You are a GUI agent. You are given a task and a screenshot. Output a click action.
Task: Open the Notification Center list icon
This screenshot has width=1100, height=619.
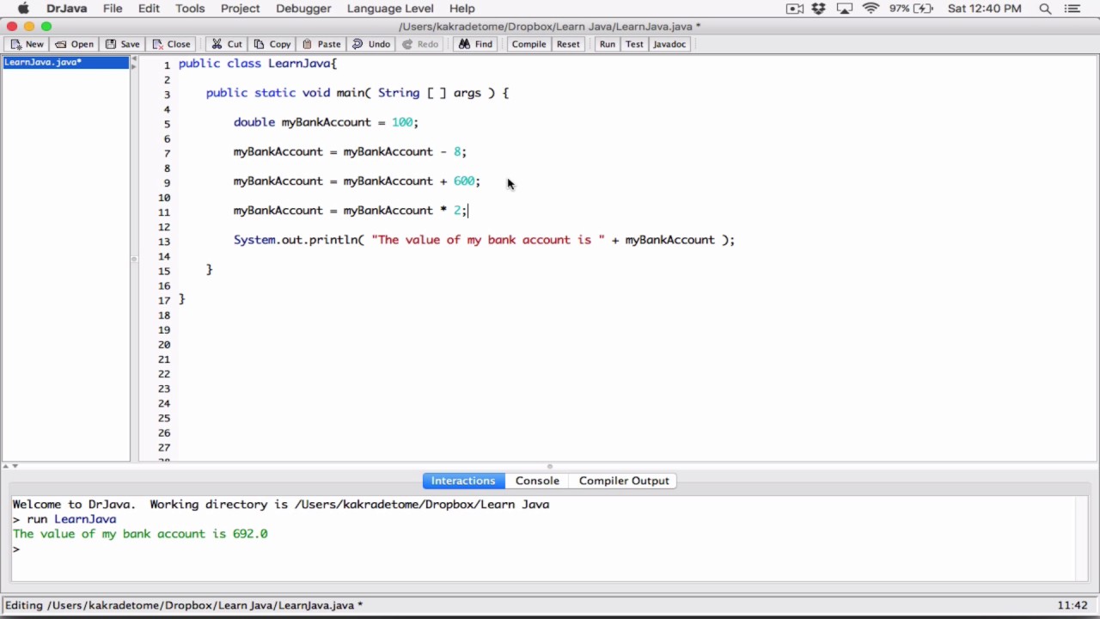[x=1071, y=9]
